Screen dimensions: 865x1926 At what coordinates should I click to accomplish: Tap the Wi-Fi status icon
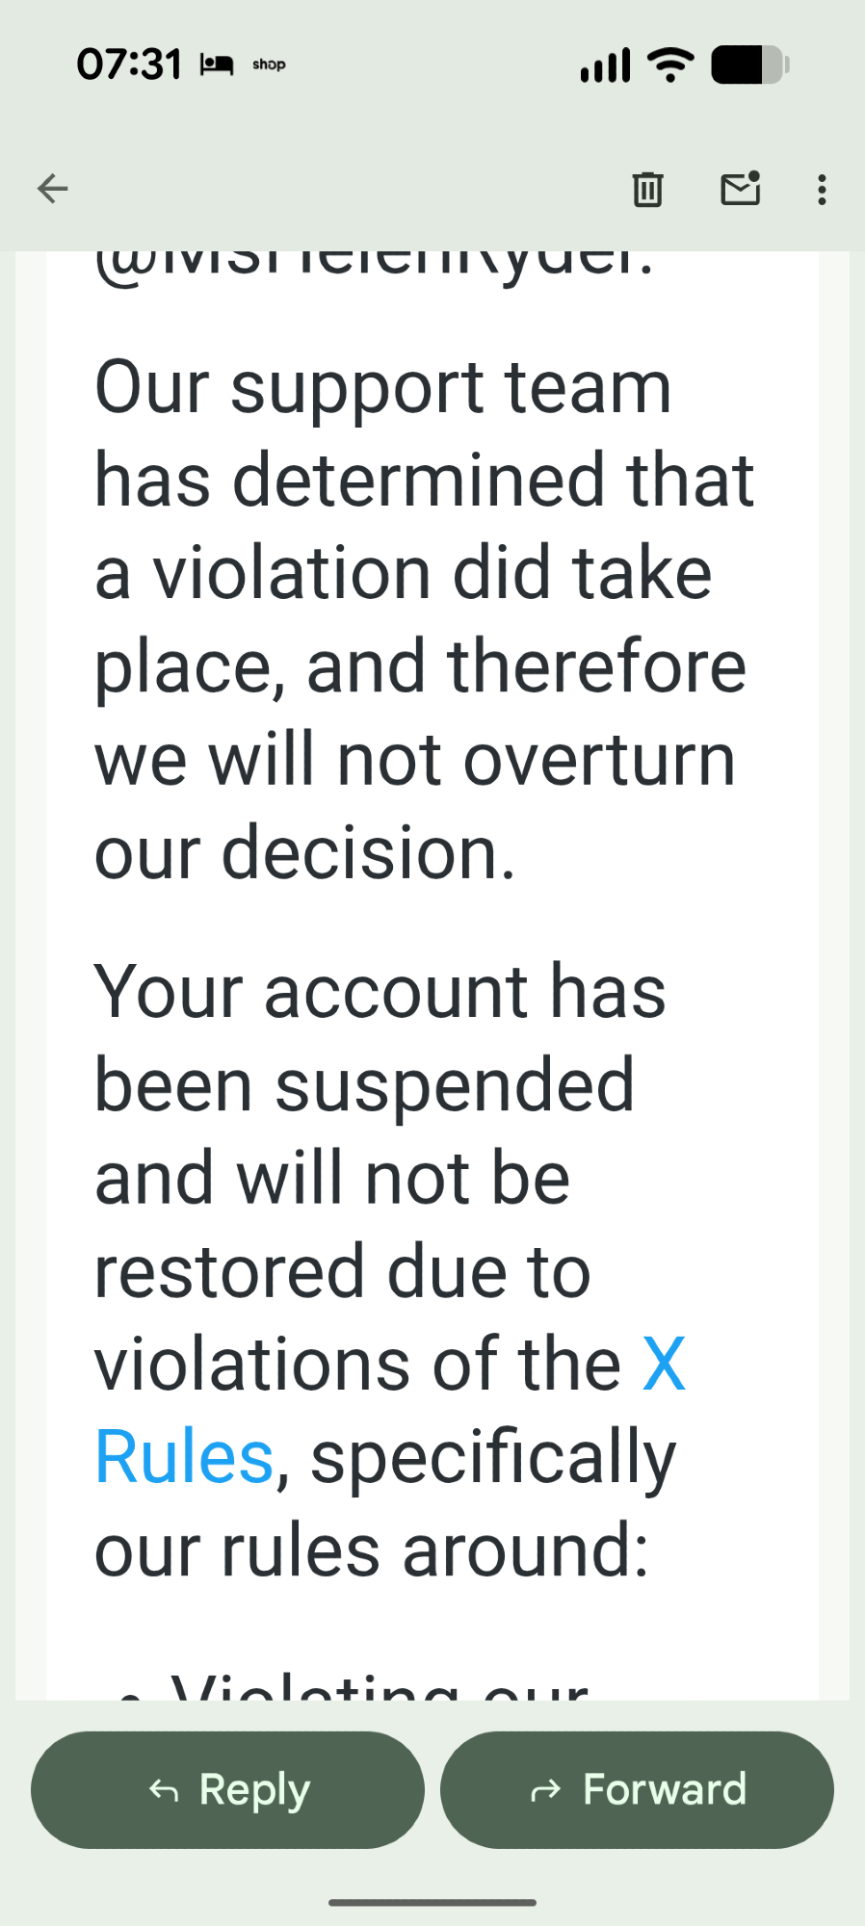click(x=670, y=65)
